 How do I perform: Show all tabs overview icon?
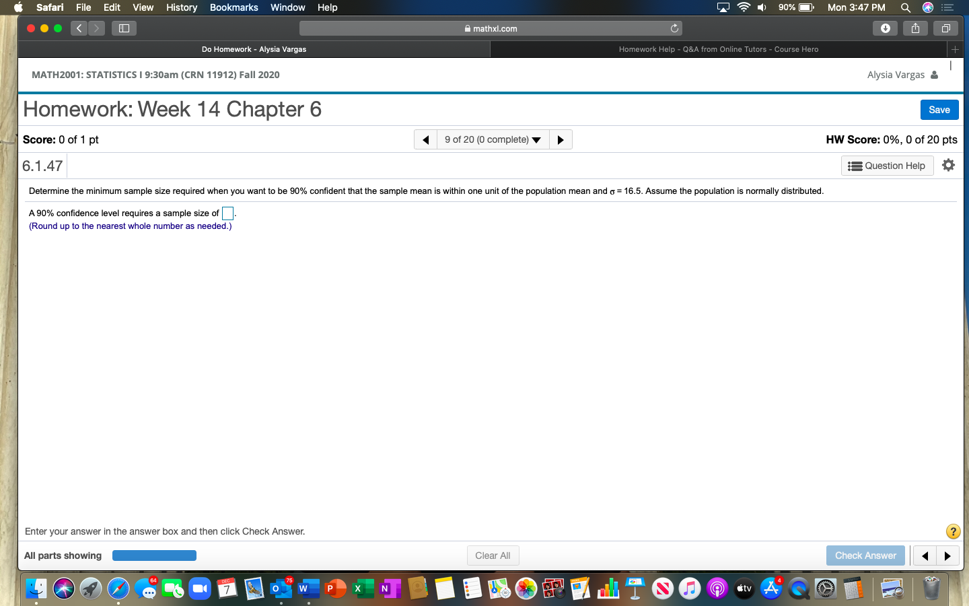coord(945,28)
